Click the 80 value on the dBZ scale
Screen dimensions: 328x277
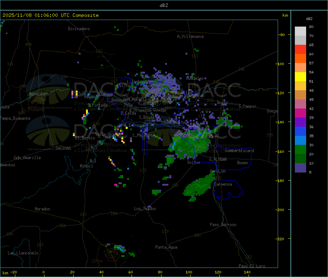[311, 27]
